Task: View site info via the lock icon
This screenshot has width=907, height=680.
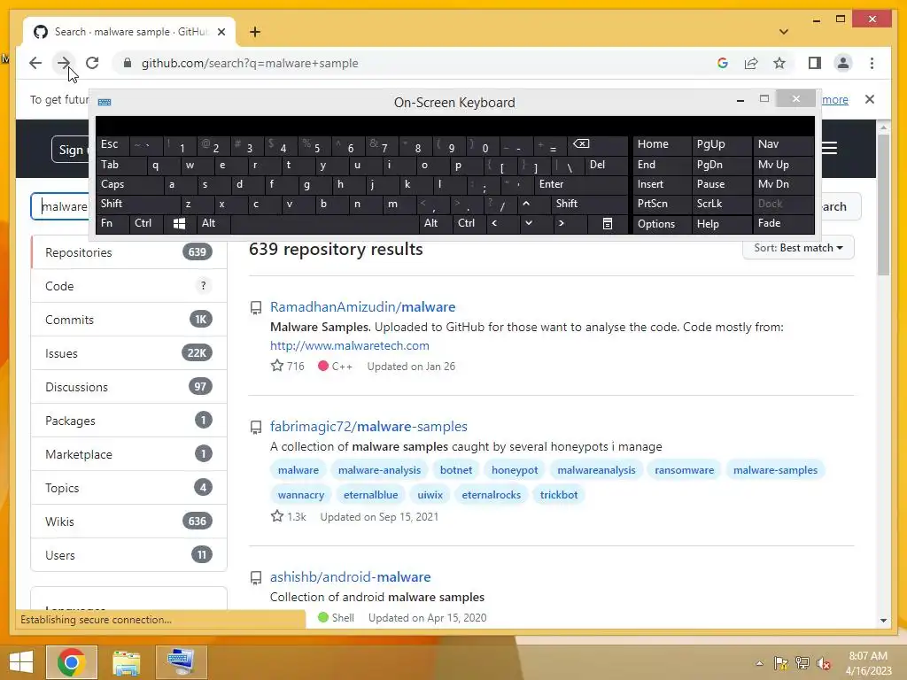Action: click(128, 63)
